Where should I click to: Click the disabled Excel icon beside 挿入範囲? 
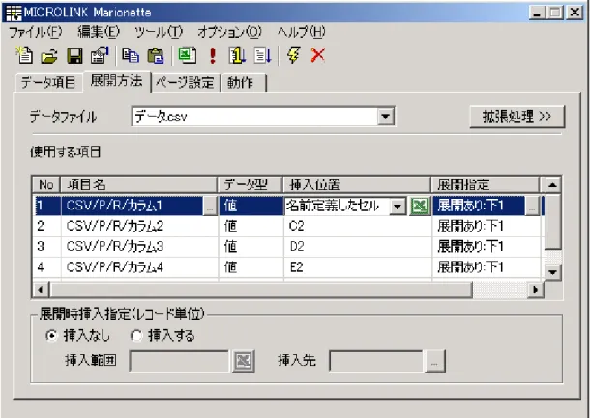[244, 361]
